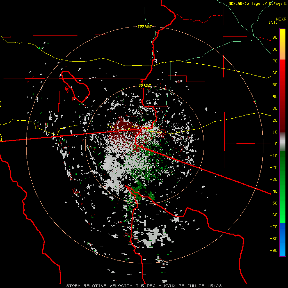Click the 10 value on velocity scale
Image resolution: width=288 pixels, height=288 pixels.
(x=275, y=132)
